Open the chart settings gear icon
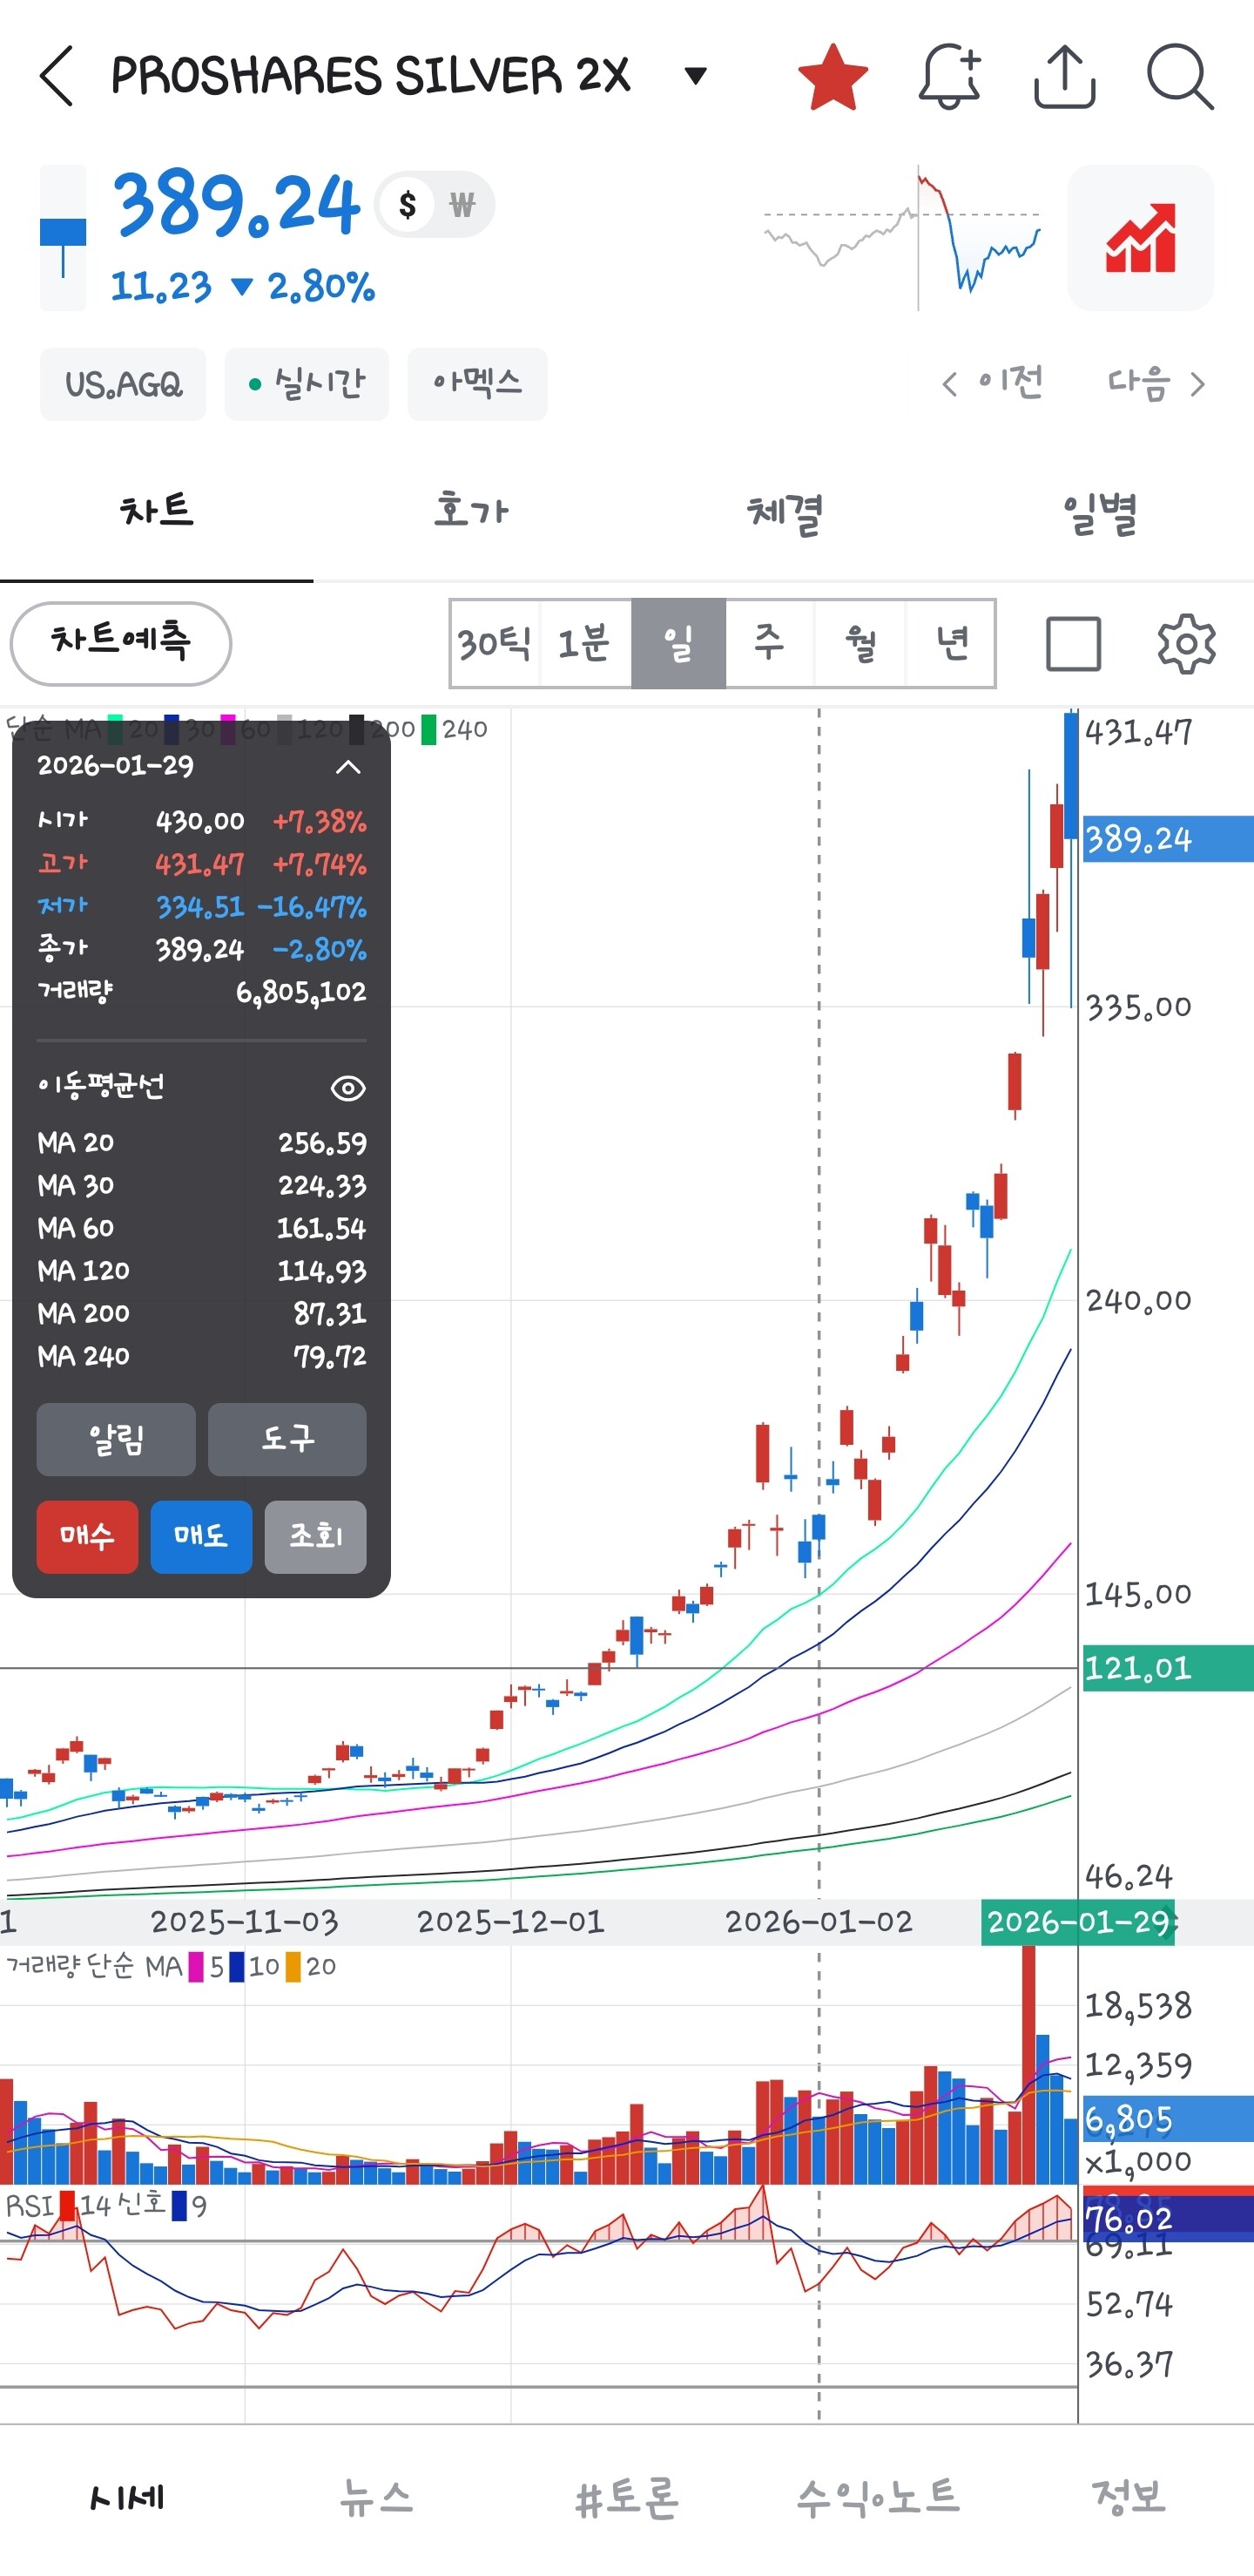This screenshot has height=2576, width=1254. (1186, 643)
